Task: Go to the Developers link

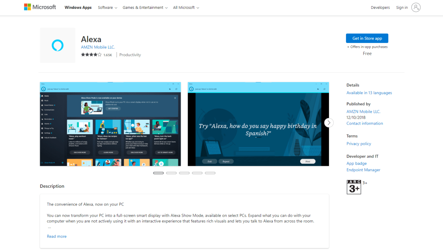Action: [x=380, y=7]
